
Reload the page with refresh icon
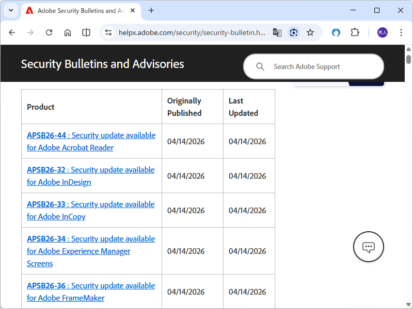[49, 32]
